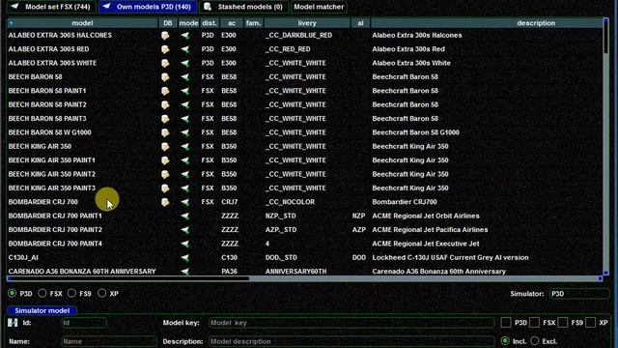Open the Own models P3D (140) tab
The height and width of the screenshot is (348, 618).
(x=148, y=7)
